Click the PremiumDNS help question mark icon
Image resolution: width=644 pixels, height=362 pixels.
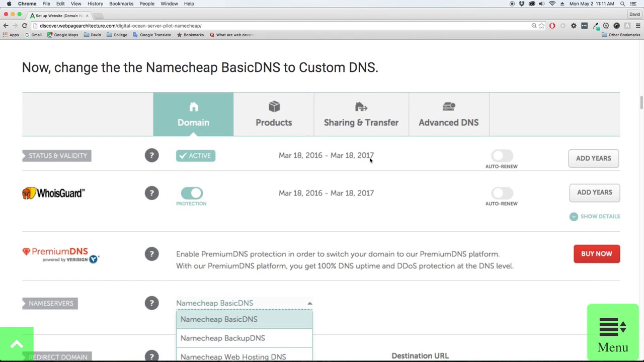(151, 254)
